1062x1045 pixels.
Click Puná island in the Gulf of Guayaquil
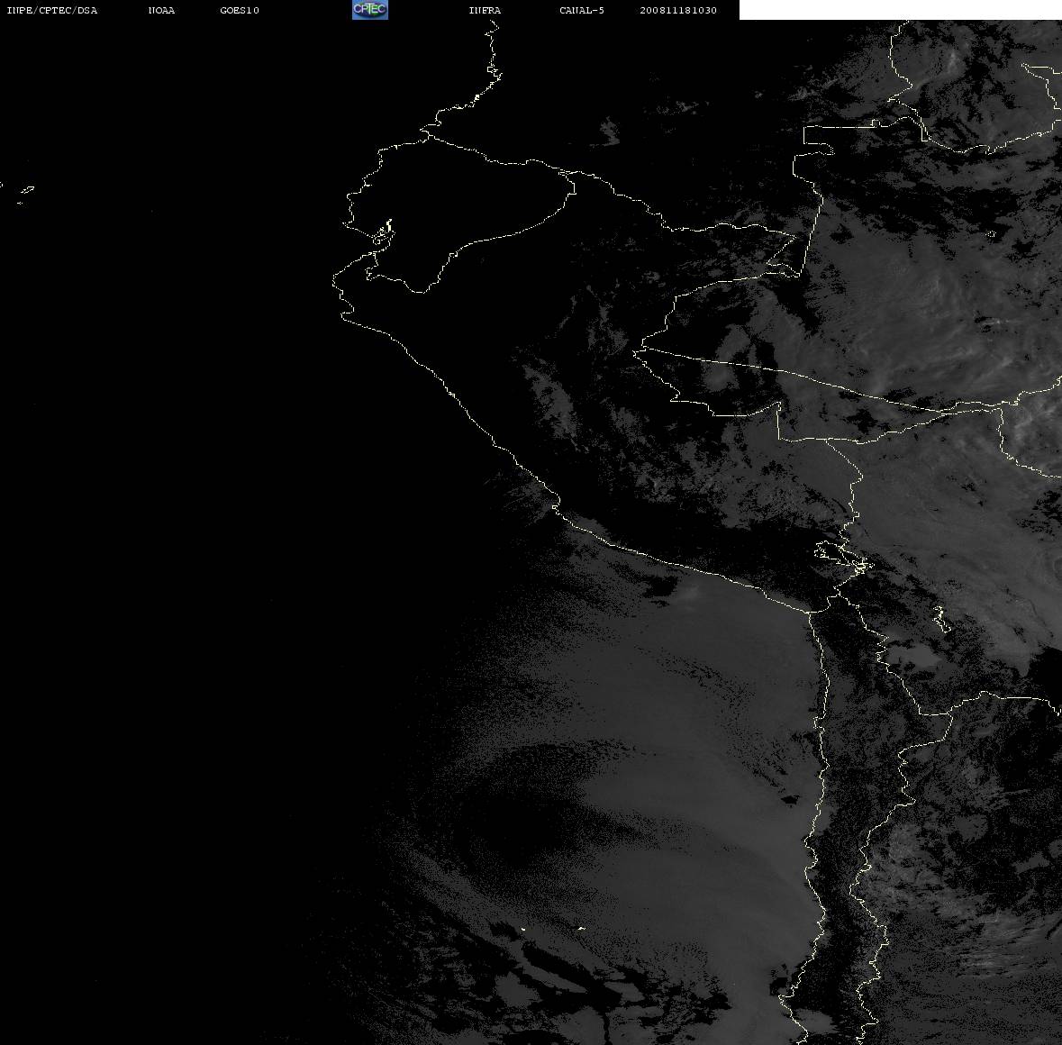pyautogui.click(x=383, y=235)
